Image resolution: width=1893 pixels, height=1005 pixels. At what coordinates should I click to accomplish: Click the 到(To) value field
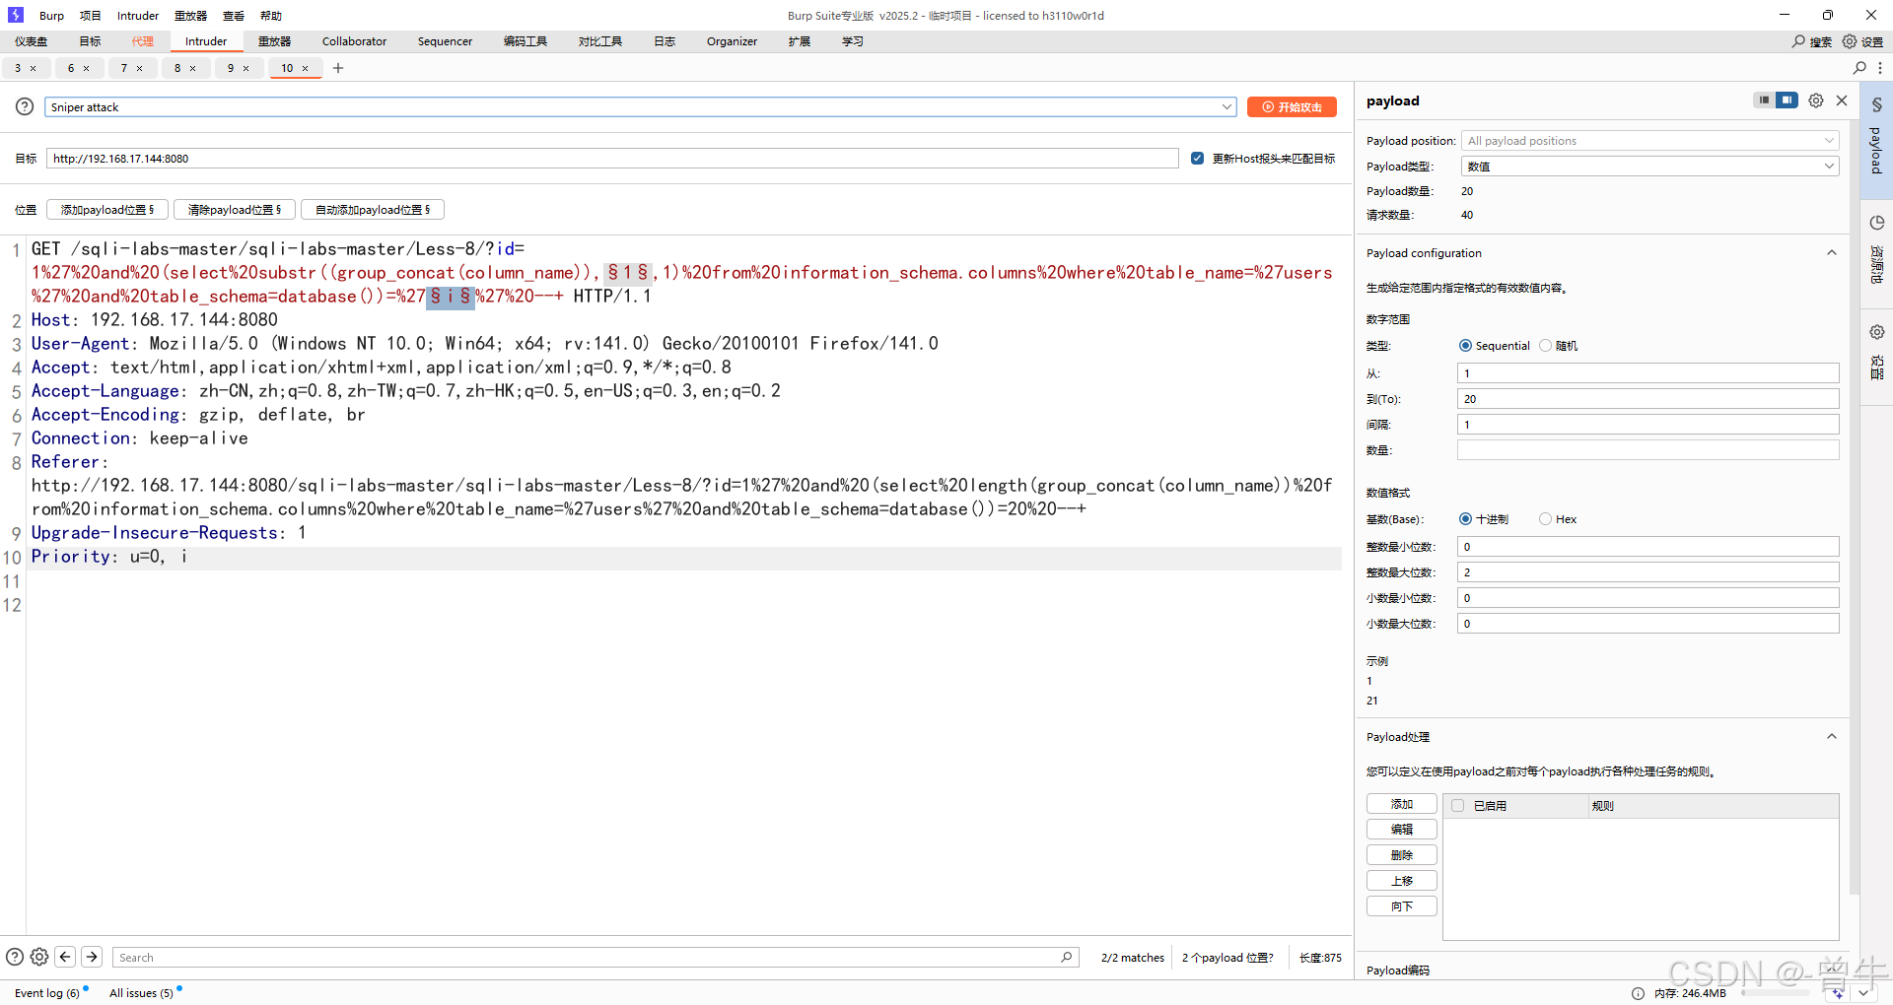pyautogui.click(x=1648, y=398)
